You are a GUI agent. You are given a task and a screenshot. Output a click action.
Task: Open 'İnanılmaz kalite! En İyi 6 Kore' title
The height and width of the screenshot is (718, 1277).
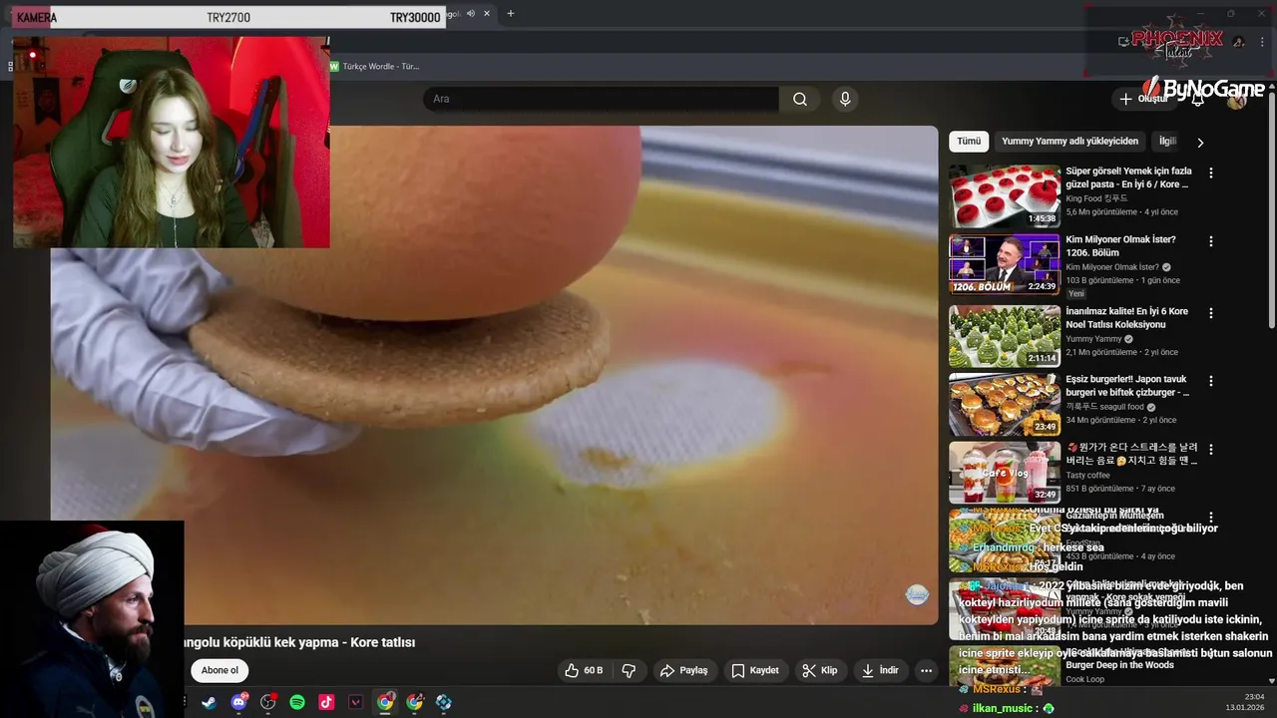[1127, 318]
